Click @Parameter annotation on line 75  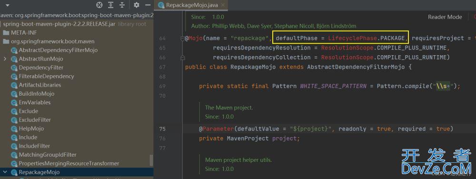click(x=217, y=129)
